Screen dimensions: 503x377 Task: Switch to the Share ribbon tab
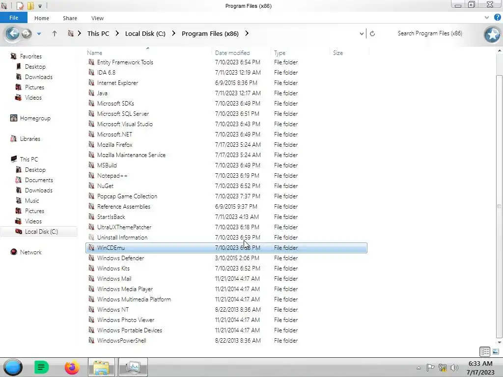70,18
